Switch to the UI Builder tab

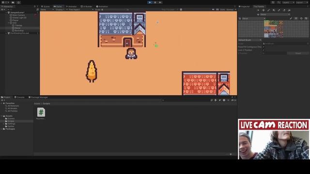tap(86, 6)
